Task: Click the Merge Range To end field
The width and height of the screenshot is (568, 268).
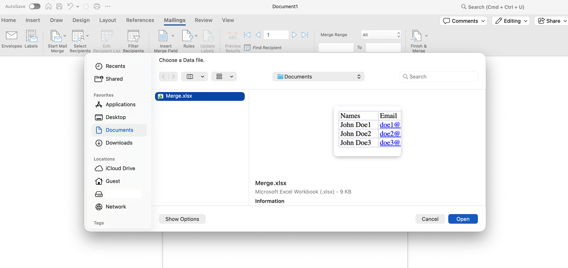Action: pyautogui.click(x=383, y=47)
